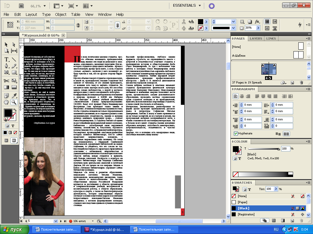The height and width of the screenshot is (234, 313).
Task: Select Align left paragraph button
Action: point(236,96)
